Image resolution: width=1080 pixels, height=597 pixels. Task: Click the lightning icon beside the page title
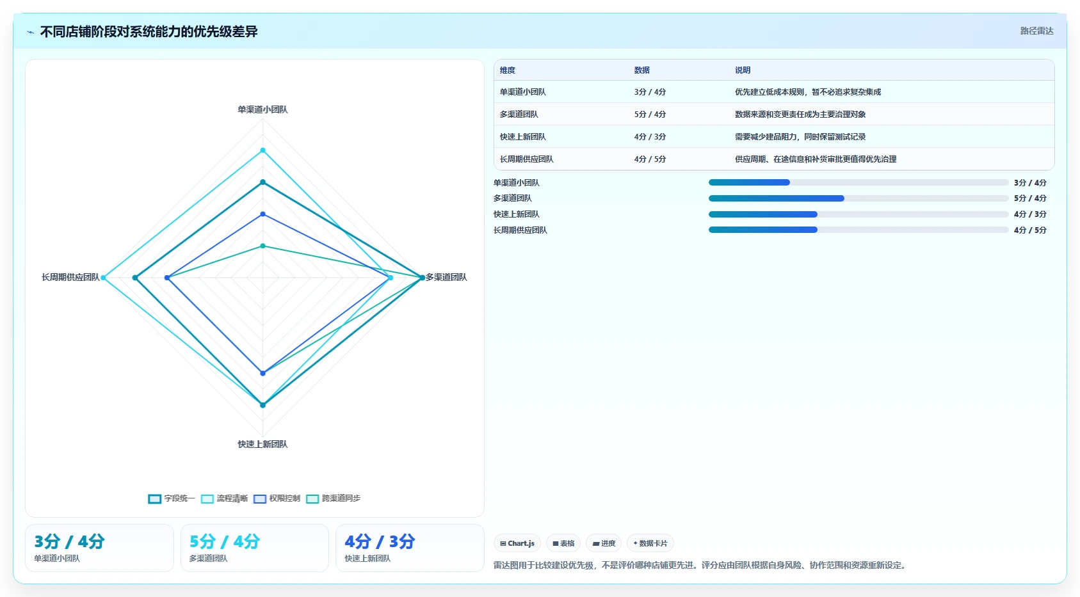[30, 32]
